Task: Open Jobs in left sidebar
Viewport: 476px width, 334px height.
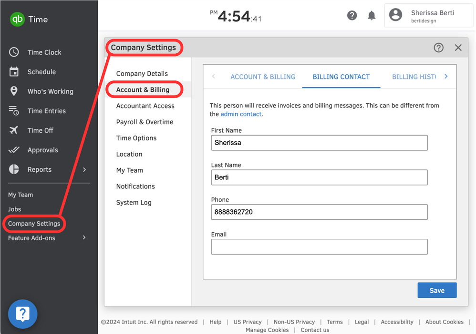Action: coord(14,209)
